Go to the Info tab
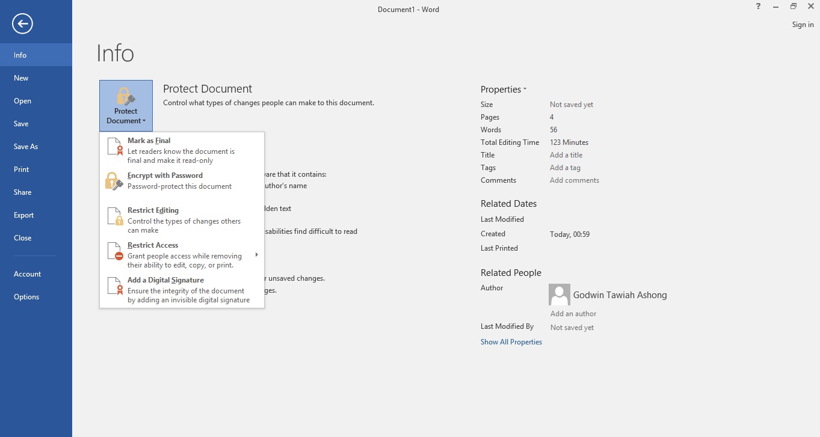The height and width of the screenshot is (437, 820). pyautogui.click(x=36, y=55)
